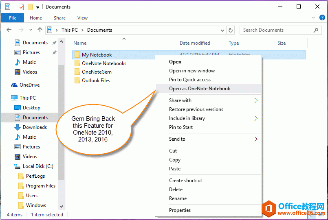Switch to the Share ribbon tab
Image resolution: width=328 pixels, height=220 pixels.
(x=59, y=18)
